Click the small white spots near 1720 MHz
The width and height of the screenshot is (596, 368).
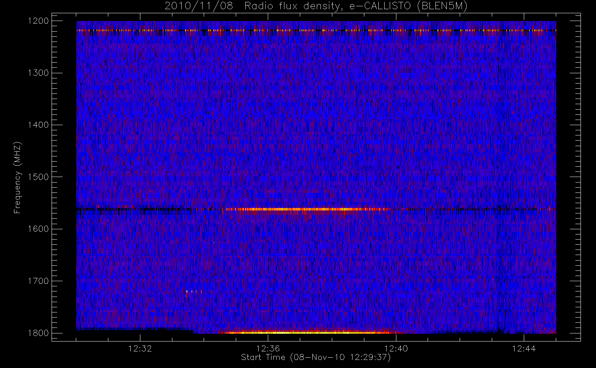pos(194,291)
